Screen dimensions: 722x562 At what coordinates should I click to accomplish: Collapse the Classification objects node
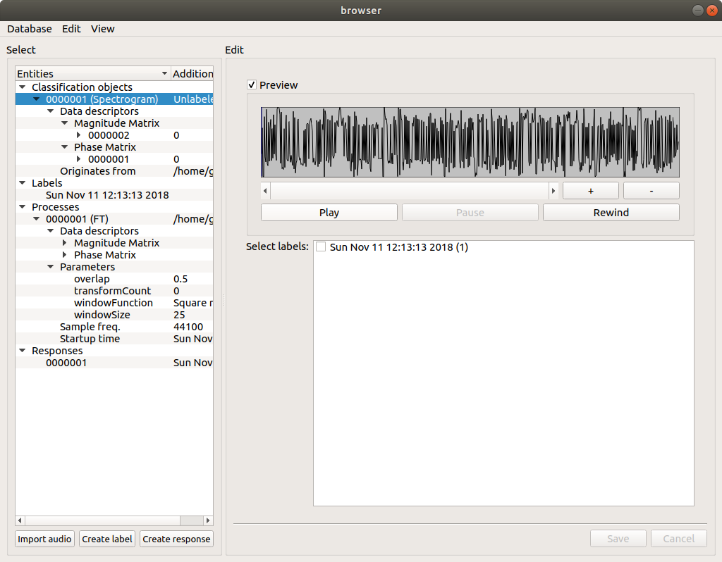pos(21,87)
